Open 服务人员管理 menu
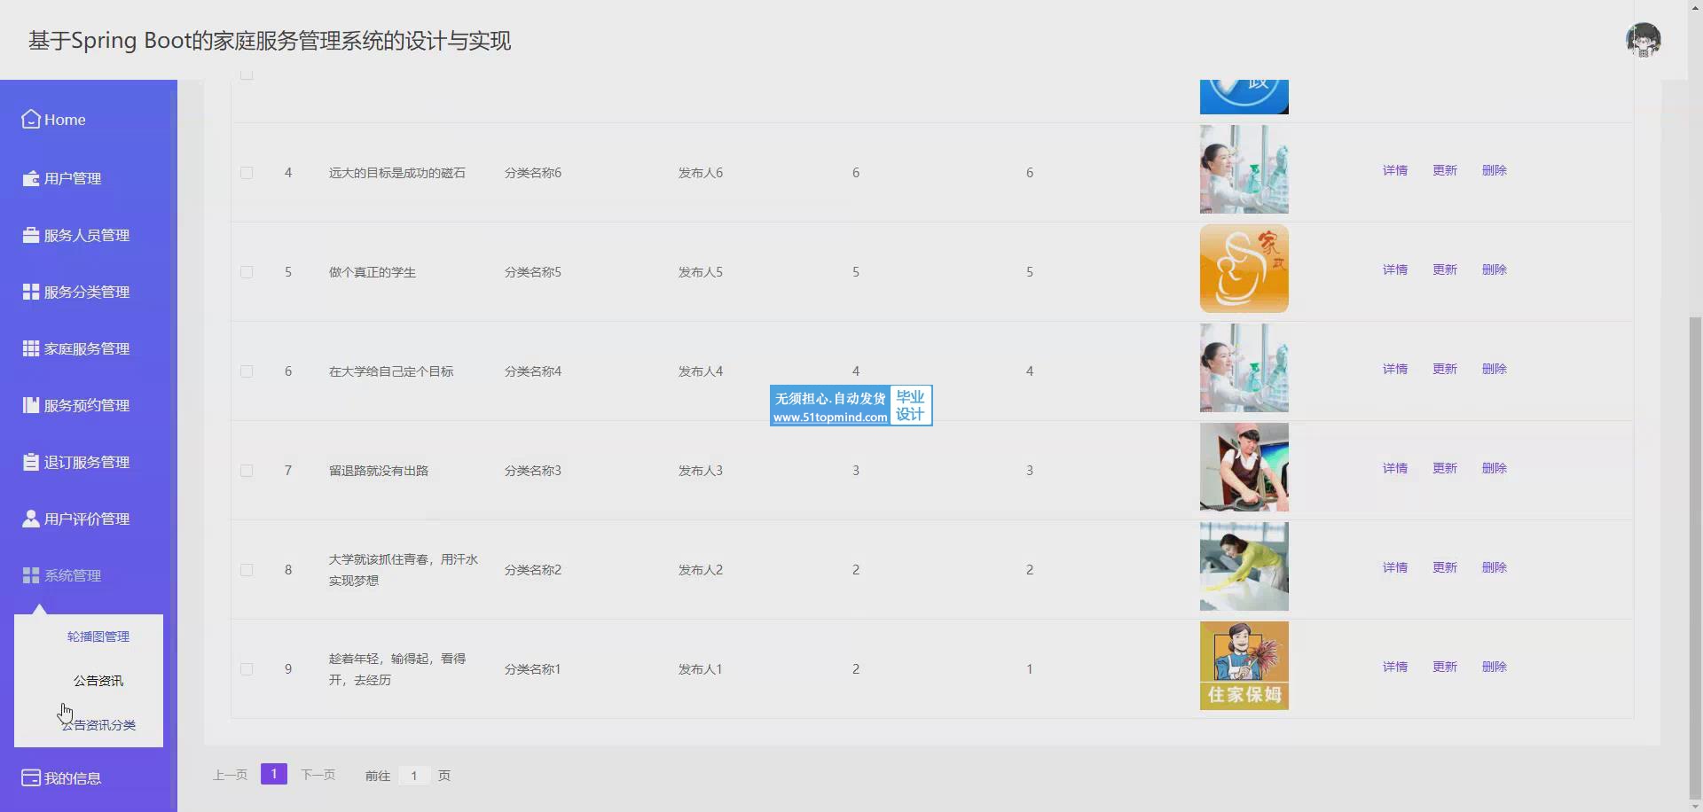 click(x=89, y=235)
